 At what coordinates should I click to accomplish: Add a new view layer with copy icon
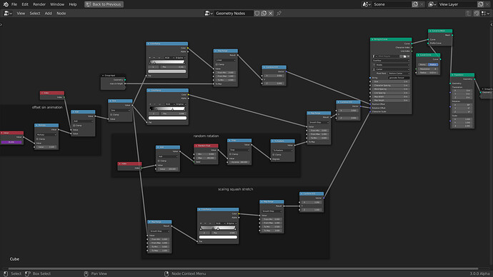click(x=481, y=4)
